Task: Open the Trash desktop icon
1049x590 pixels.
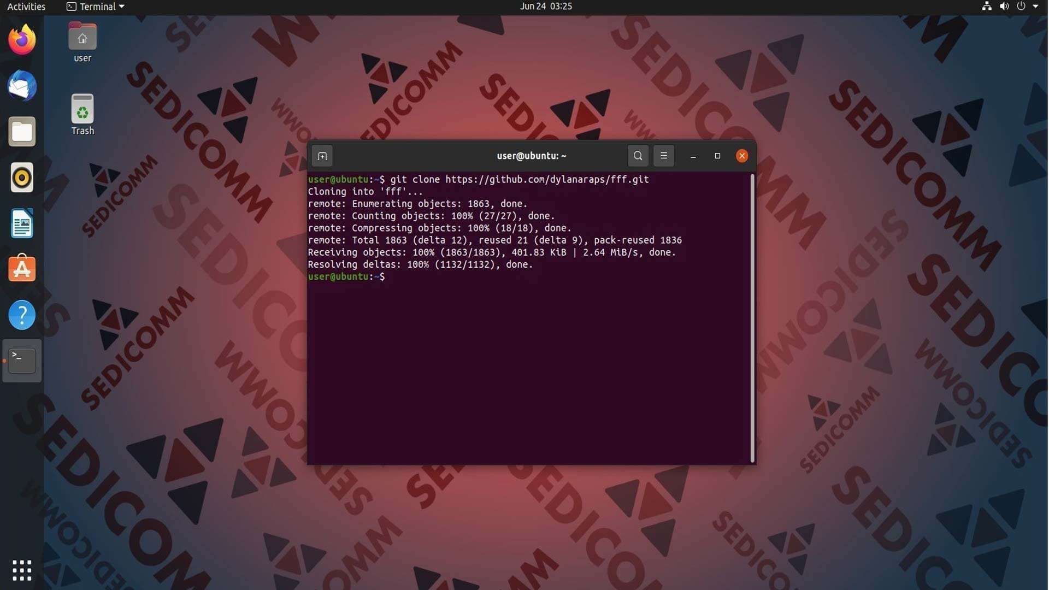Action: click(82, 115)
